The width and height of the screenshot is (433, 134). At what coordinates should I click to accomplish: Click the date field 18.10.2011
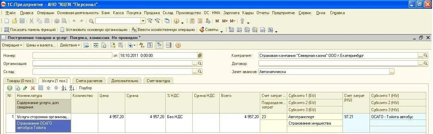pos(158,55)
